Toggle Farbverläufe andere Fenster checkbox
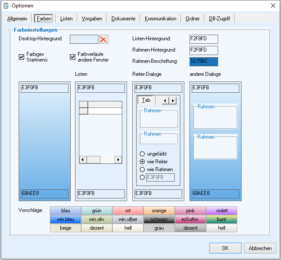The width and height of the screenshot is (281, 260). 72,57
